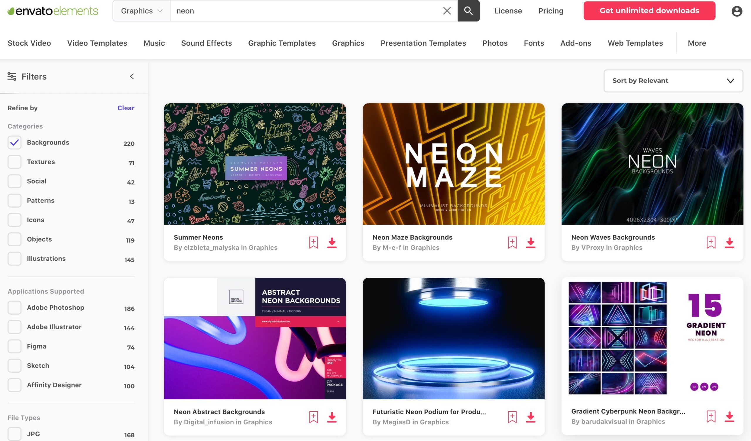Collapse the Filters sidebar chevron

[132, 77]
